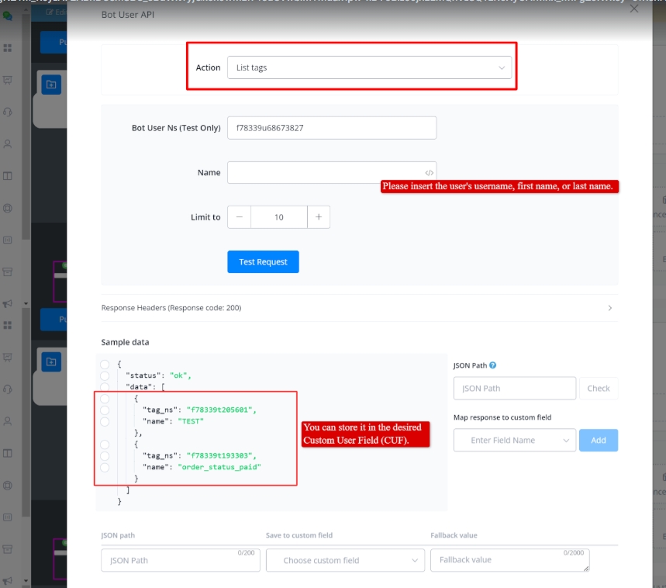Open the Choose custom field dropdown
This screenshot has width=666, height=588.
click(345, 560)
